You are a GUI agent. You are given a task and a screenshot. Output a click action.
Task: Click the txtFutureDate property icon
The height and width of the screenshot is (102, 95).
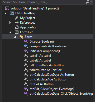pos(26,65)
